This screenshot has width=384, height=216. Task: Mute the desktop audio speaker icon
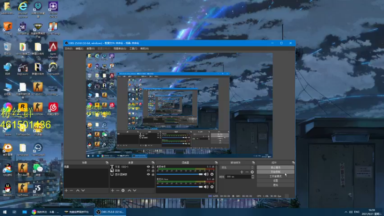point(206,174)
